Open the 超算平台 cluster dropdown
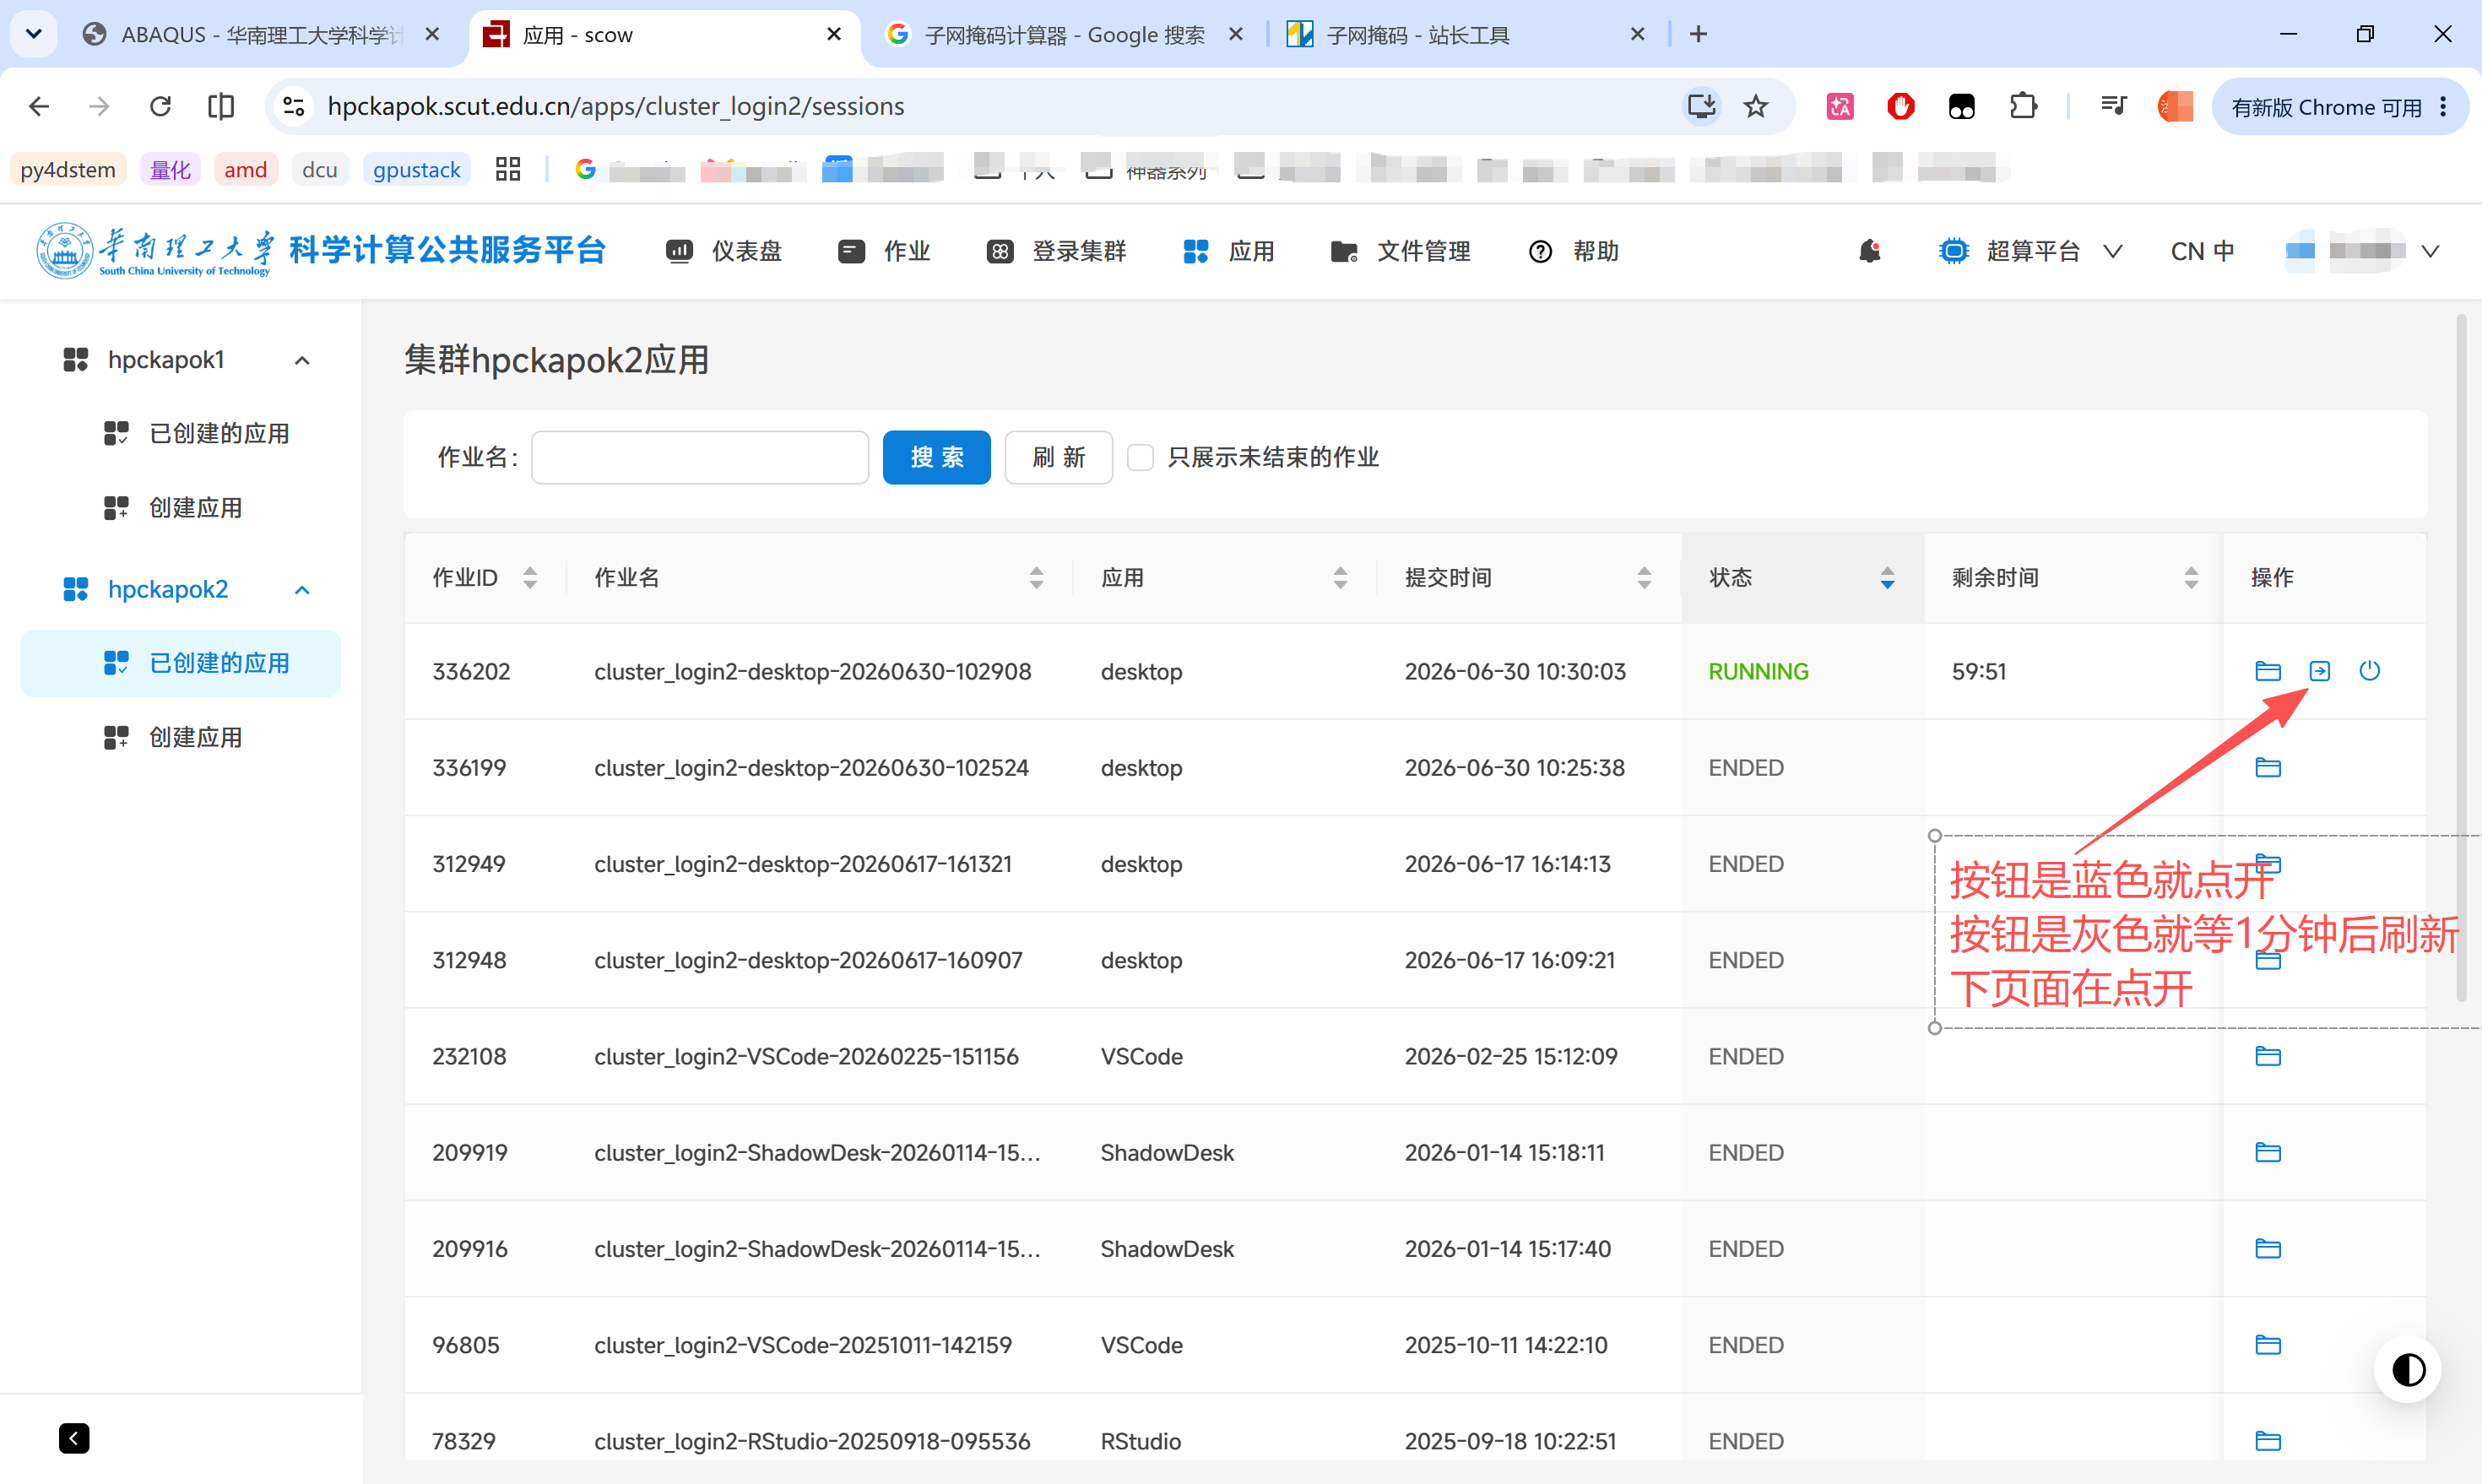This screenshot has height=1484, width=2482. (x=2030, y=251)
